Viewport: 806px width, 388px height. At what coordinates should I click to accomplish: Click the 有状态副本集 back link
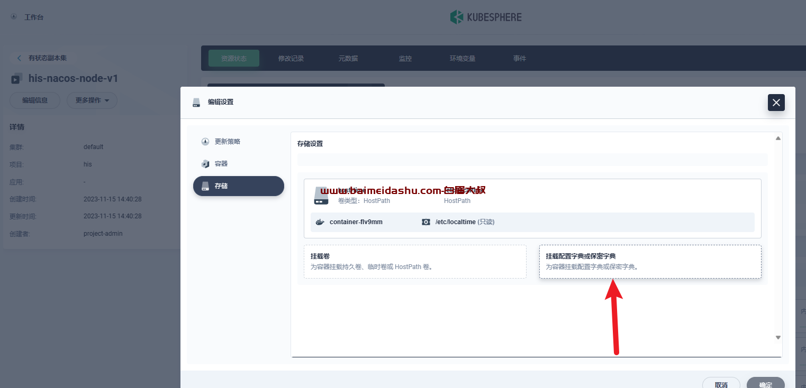click(x=48, y=58)
